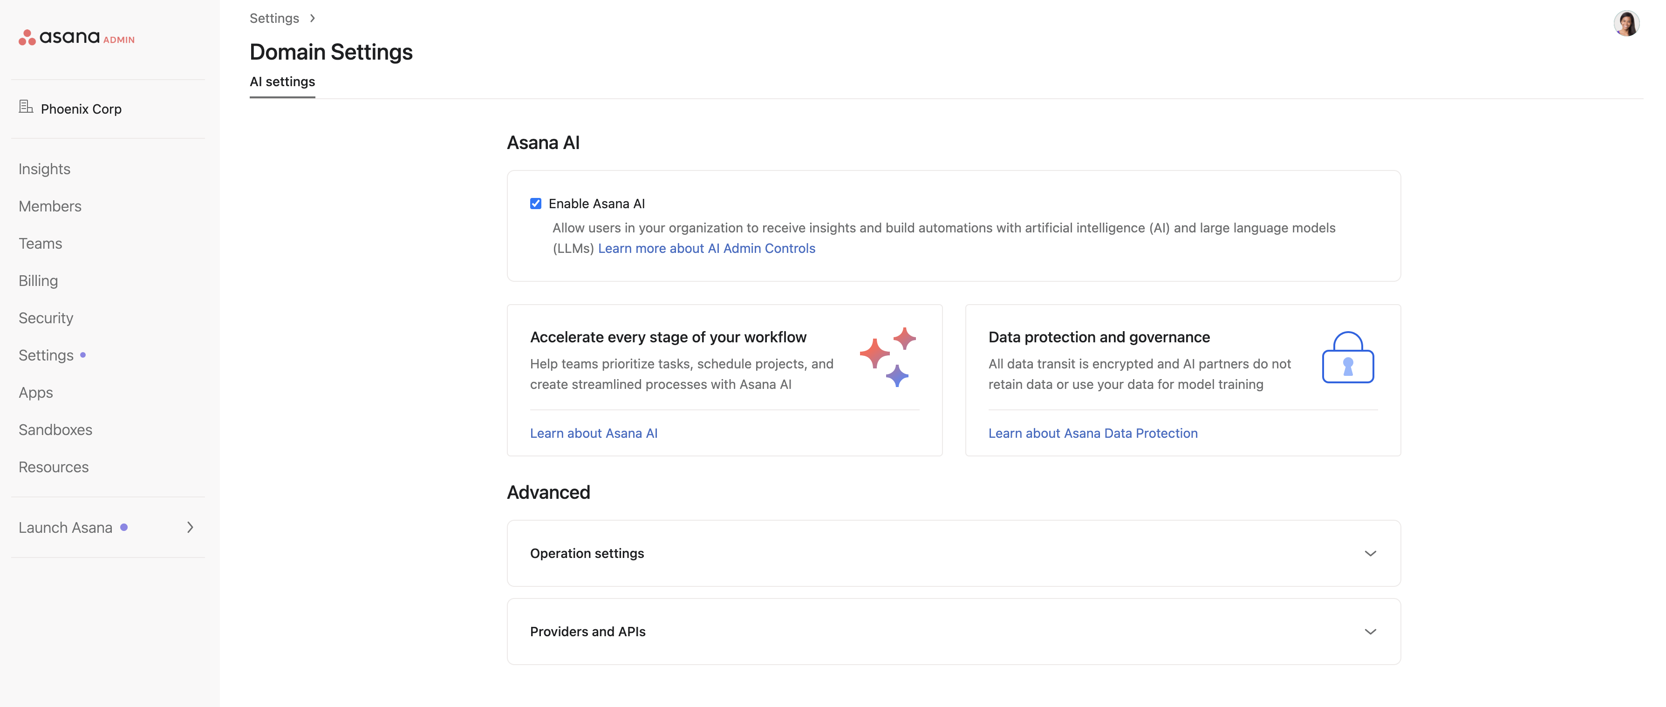Image resolution: width=1666 pixels, height=707 pixels.
Task: Open Launch Asana using its arrow
Action: point(190,527)
